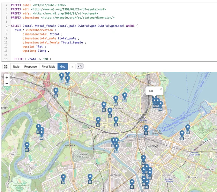Click the fullscreen expand icon
Viewport: 217px width, 192px height.
[6, 67]
